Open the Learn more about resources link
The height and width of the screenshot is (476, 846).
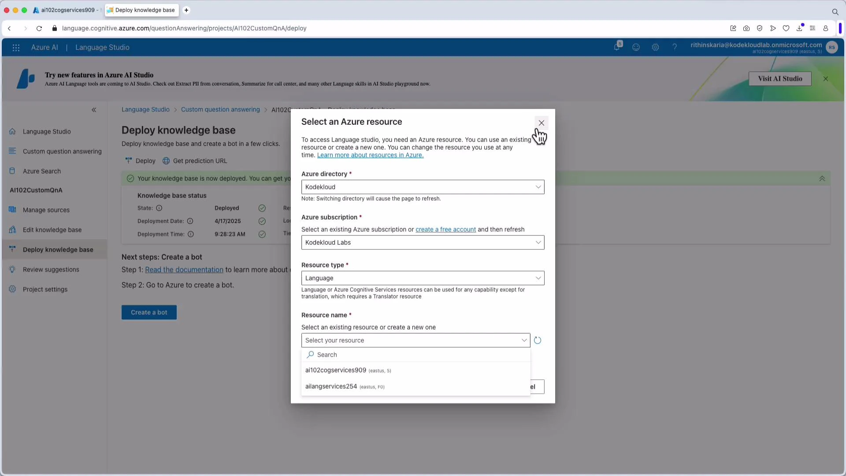tap(370, 155)
